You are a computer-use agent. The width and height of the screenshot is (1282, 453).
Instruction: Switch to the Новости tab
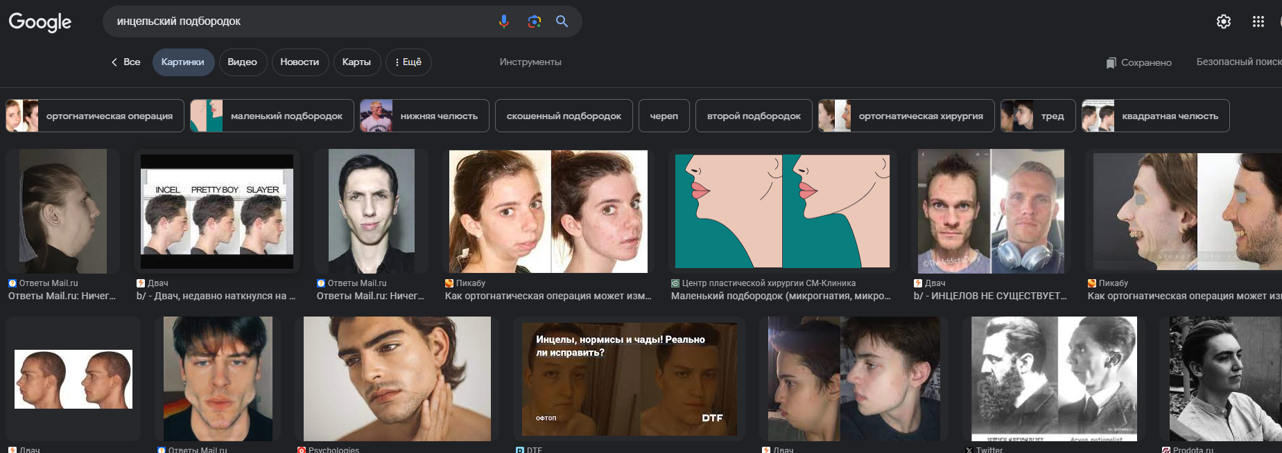click(300, 62)
